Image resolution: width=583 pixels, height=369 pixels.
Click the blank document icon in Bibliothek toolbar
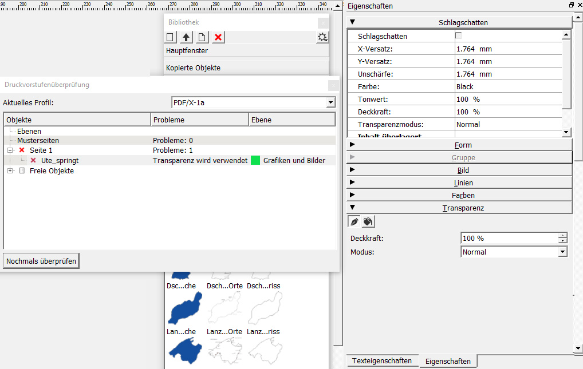coord(202,37)
